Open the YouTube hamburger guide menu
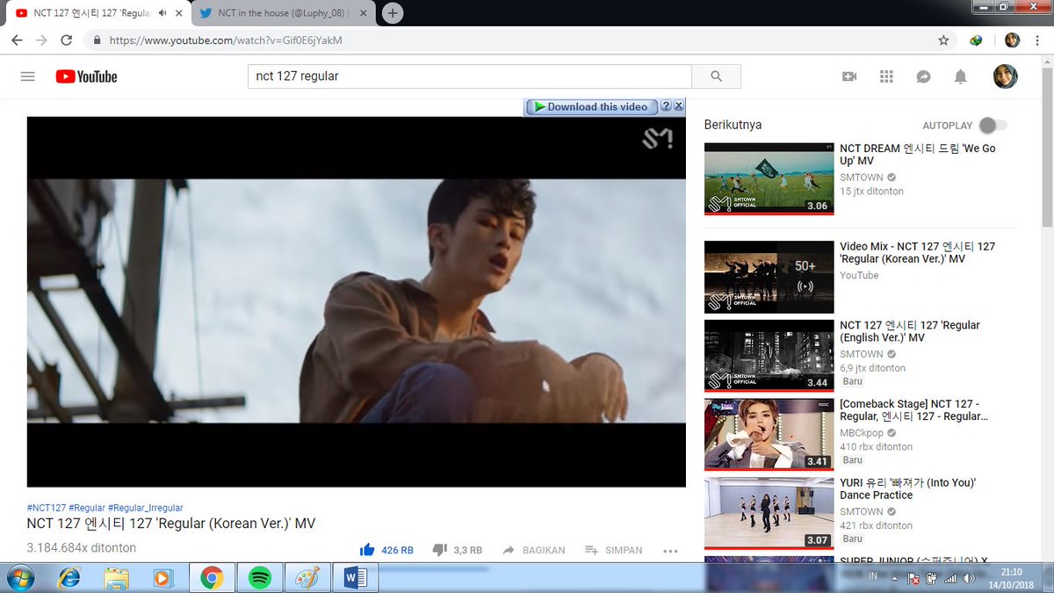 27,76
